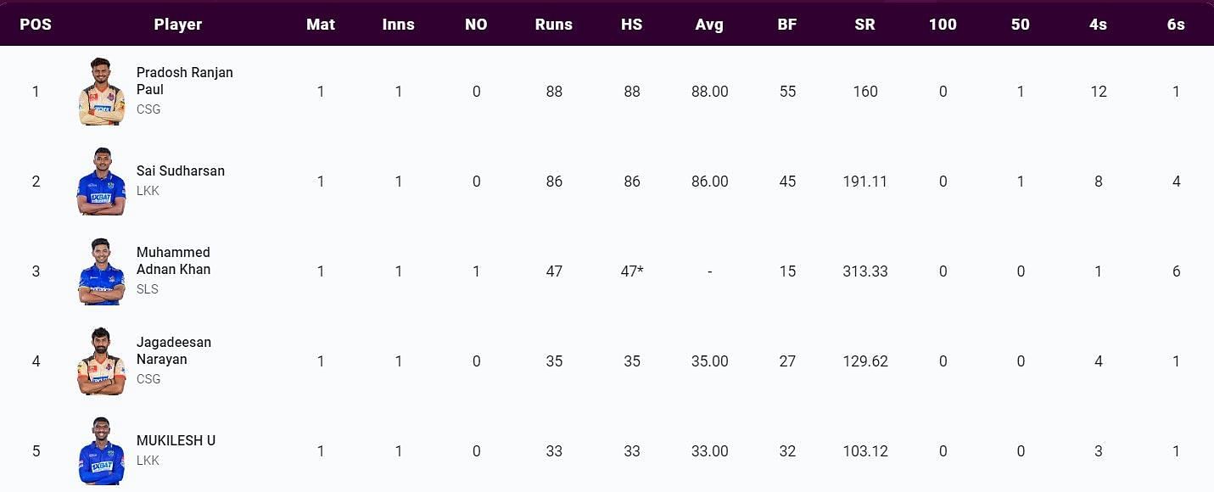The image size is (1214, 492).
Task: Sort by the 4s column header
Action: pyautogui.click(x=1098, y=25)
